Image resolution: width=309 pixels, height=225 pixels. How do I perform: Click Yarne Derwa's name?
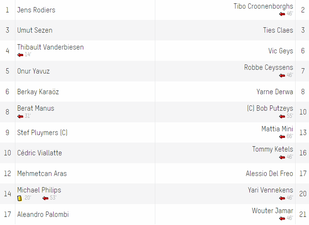coord(275,91)
